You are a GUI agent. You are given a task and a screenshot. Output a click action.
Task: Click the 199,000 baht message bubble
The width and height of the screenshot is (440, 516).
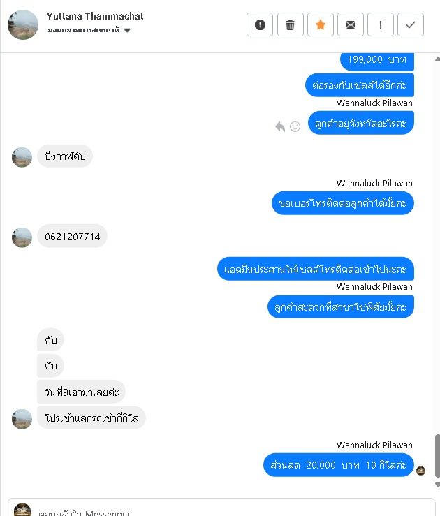click(377, 61)
